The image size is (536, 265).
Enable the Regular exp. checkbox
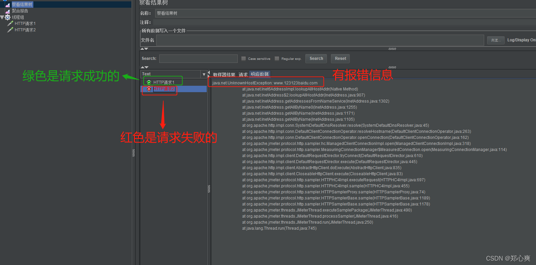[277, 59]
